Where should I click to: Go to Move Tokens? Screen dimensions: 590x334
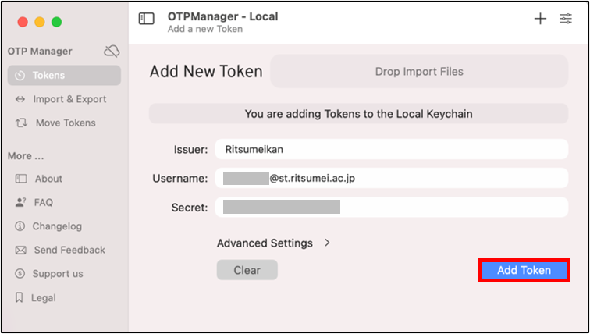tap(64, 123)
